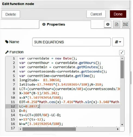Click the editor scroll down arrow

click(122, 125)
